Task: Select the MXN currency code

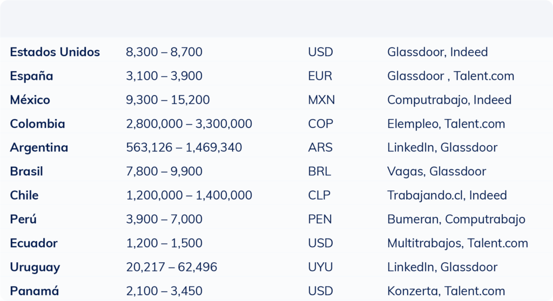Action: point(321,100)
